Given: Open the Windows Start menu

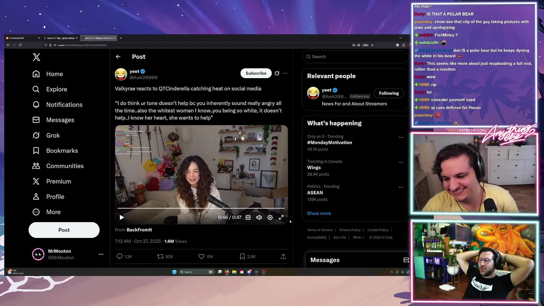Looking at the screenshot, I should point(174,272).
